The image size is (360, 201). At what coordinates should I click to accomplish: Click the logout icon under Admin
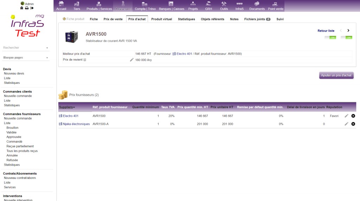click(x=32, y=8)
